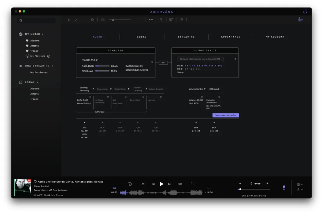
Task: Open favorite Artists under My Music
Action: pos(34,46)
